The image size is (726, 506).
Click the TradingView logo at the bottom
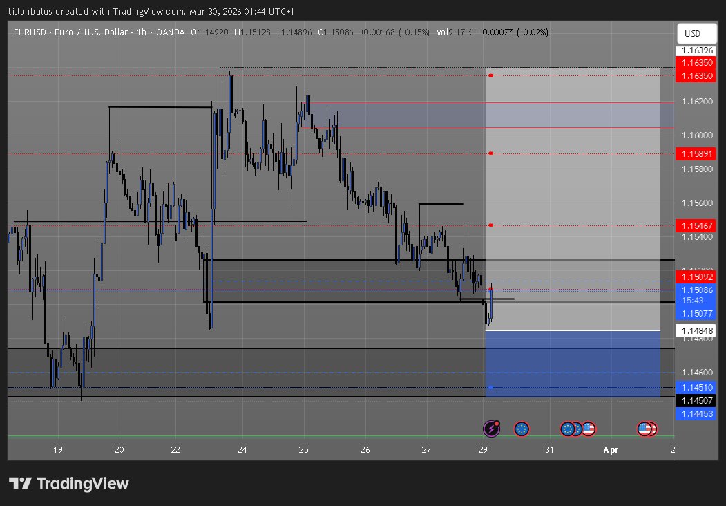click(68, 484)
